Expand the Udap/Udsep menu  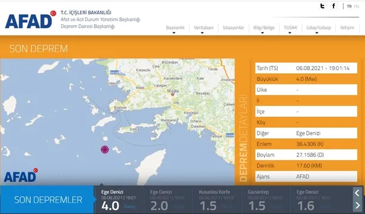click(318, 28)
